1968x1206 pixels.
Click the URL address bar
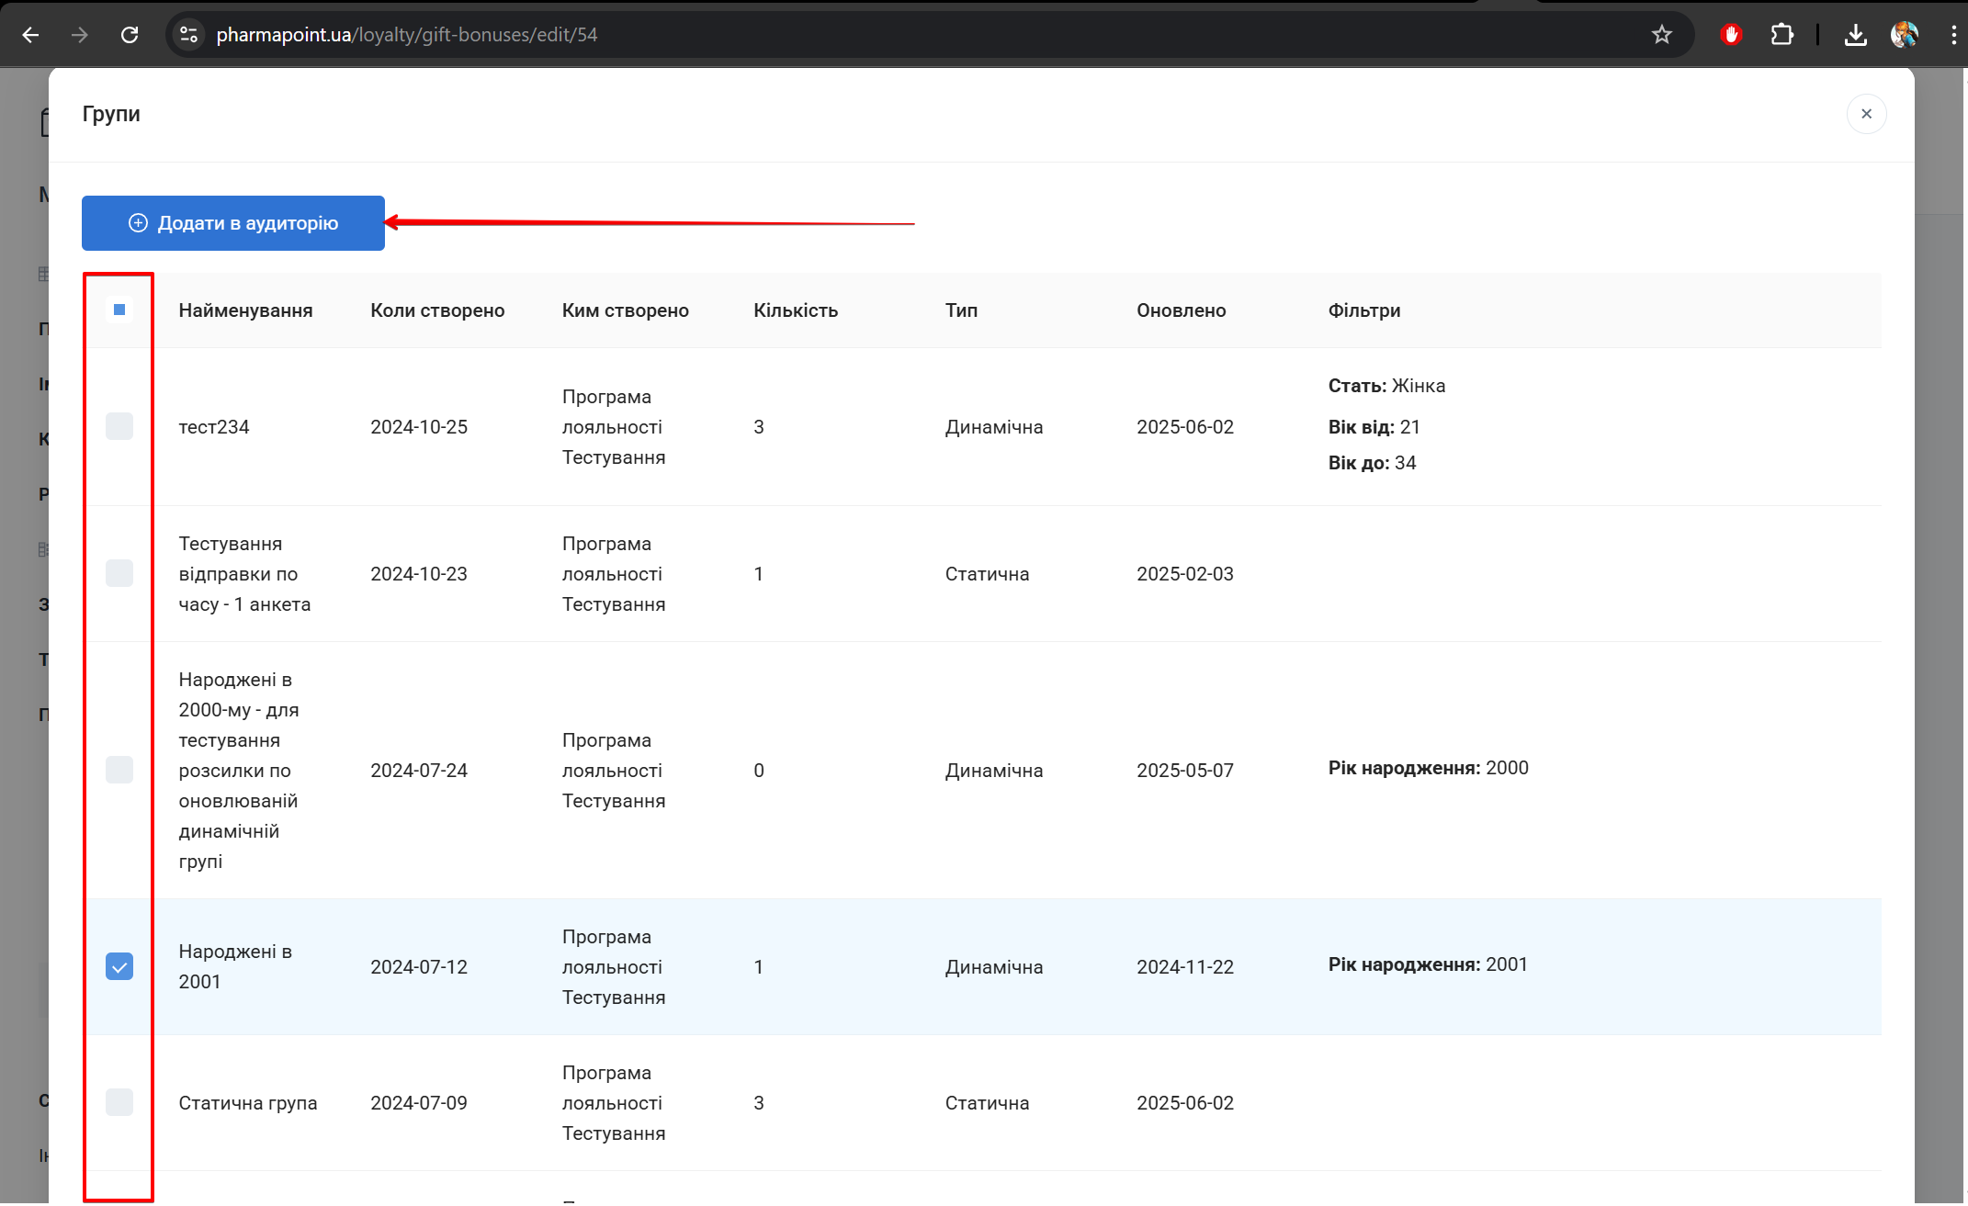pyautogui.click(x=827, y=35)
